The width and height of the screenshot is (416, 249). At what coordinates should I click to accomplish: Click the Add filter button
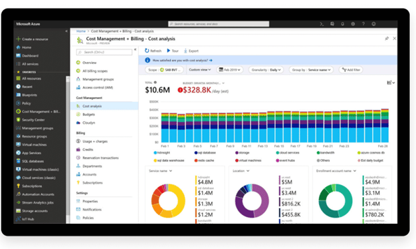[351, 70]
